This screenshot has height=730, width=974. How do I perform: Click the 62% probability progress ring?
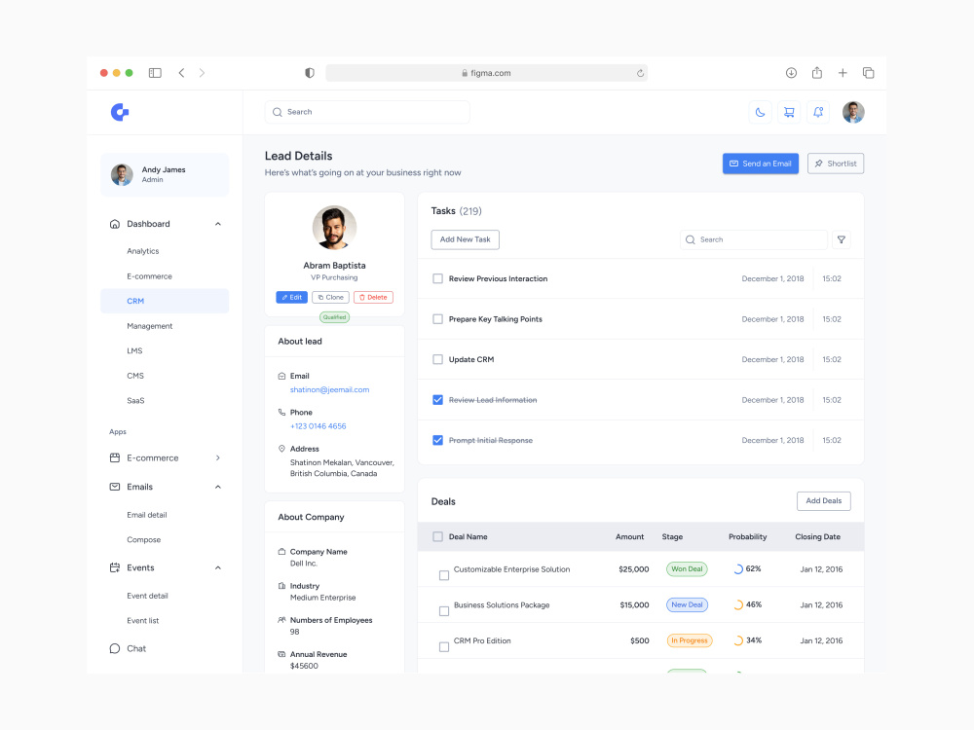click(x=738, y=569)
